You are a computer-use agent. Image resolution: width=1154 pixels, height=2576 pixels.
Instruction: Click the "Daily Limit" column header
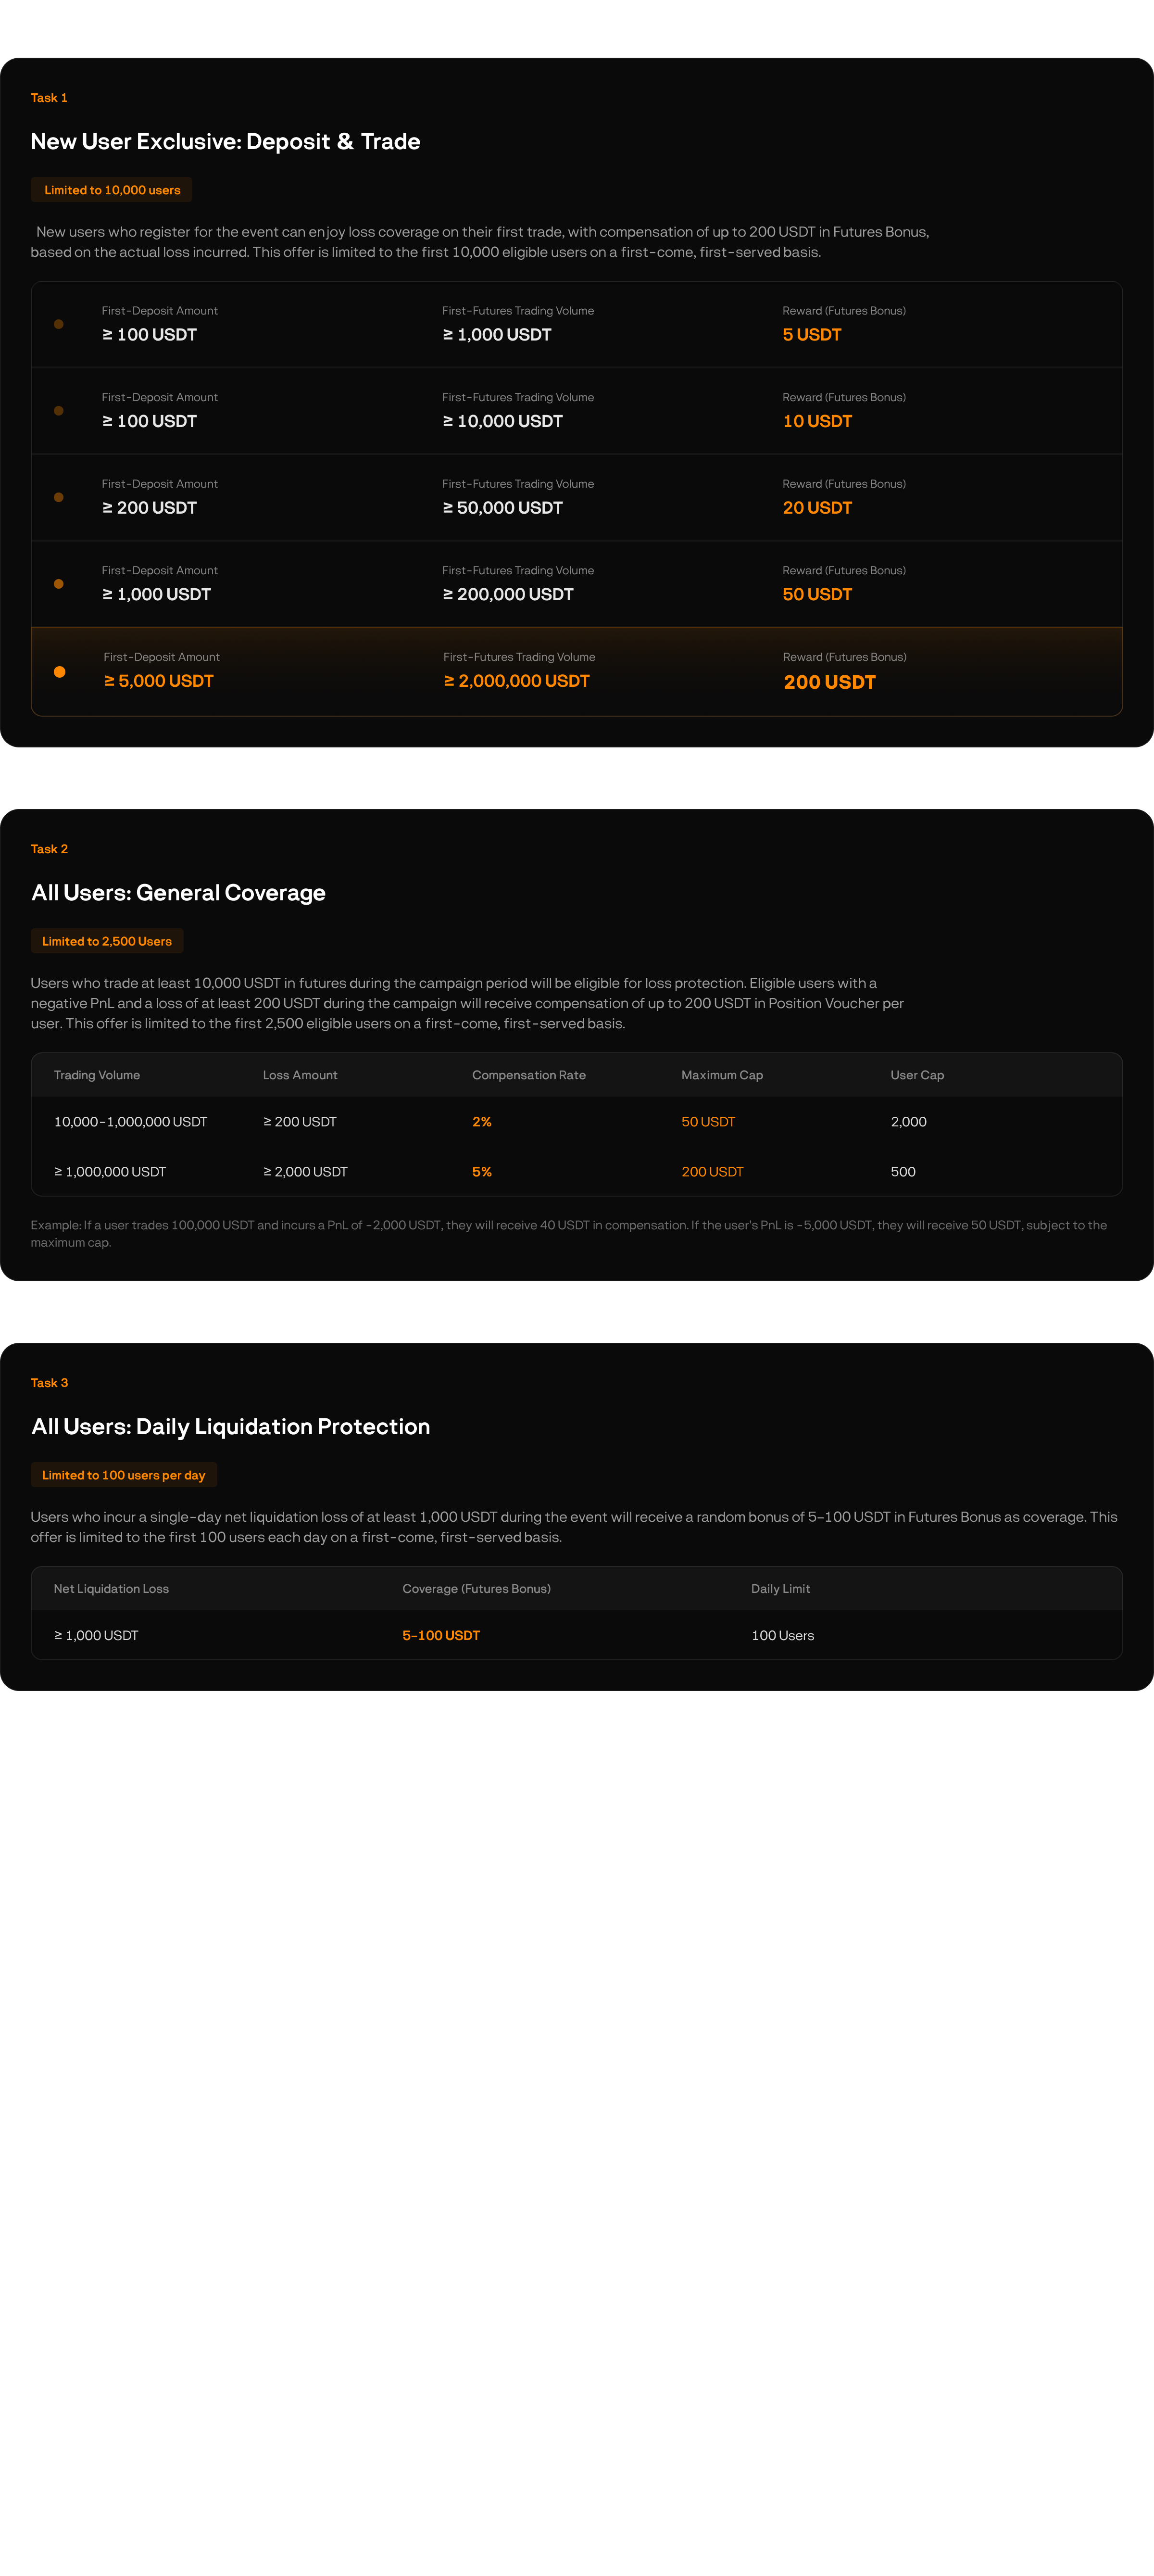pos(780,1589)
